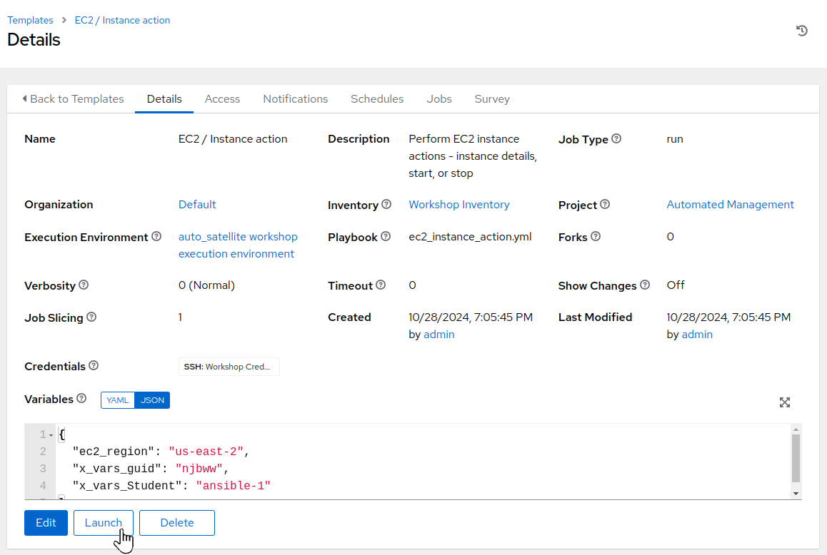827x555 pixels.
Task: Open Templates breadcrumb link
Action: (30, 20)
